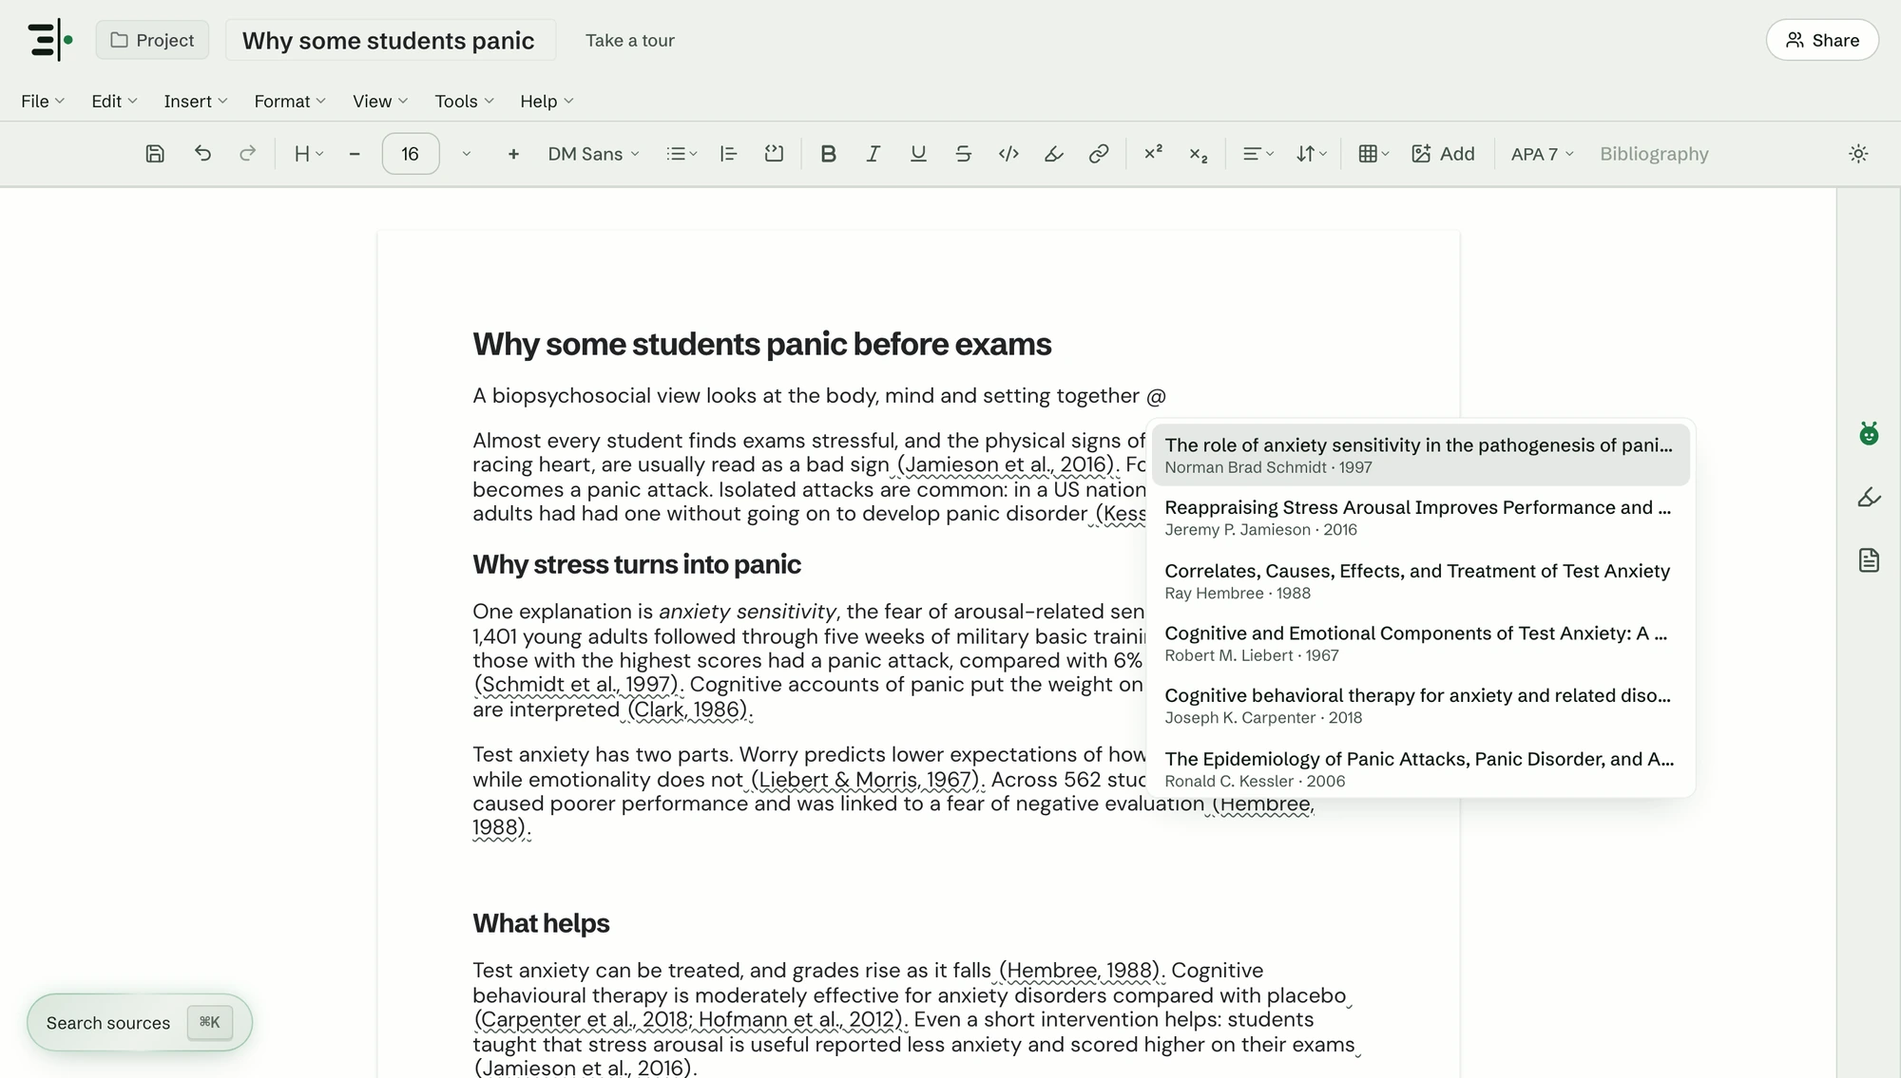Decrease font size with minus button

coord(355,154)
